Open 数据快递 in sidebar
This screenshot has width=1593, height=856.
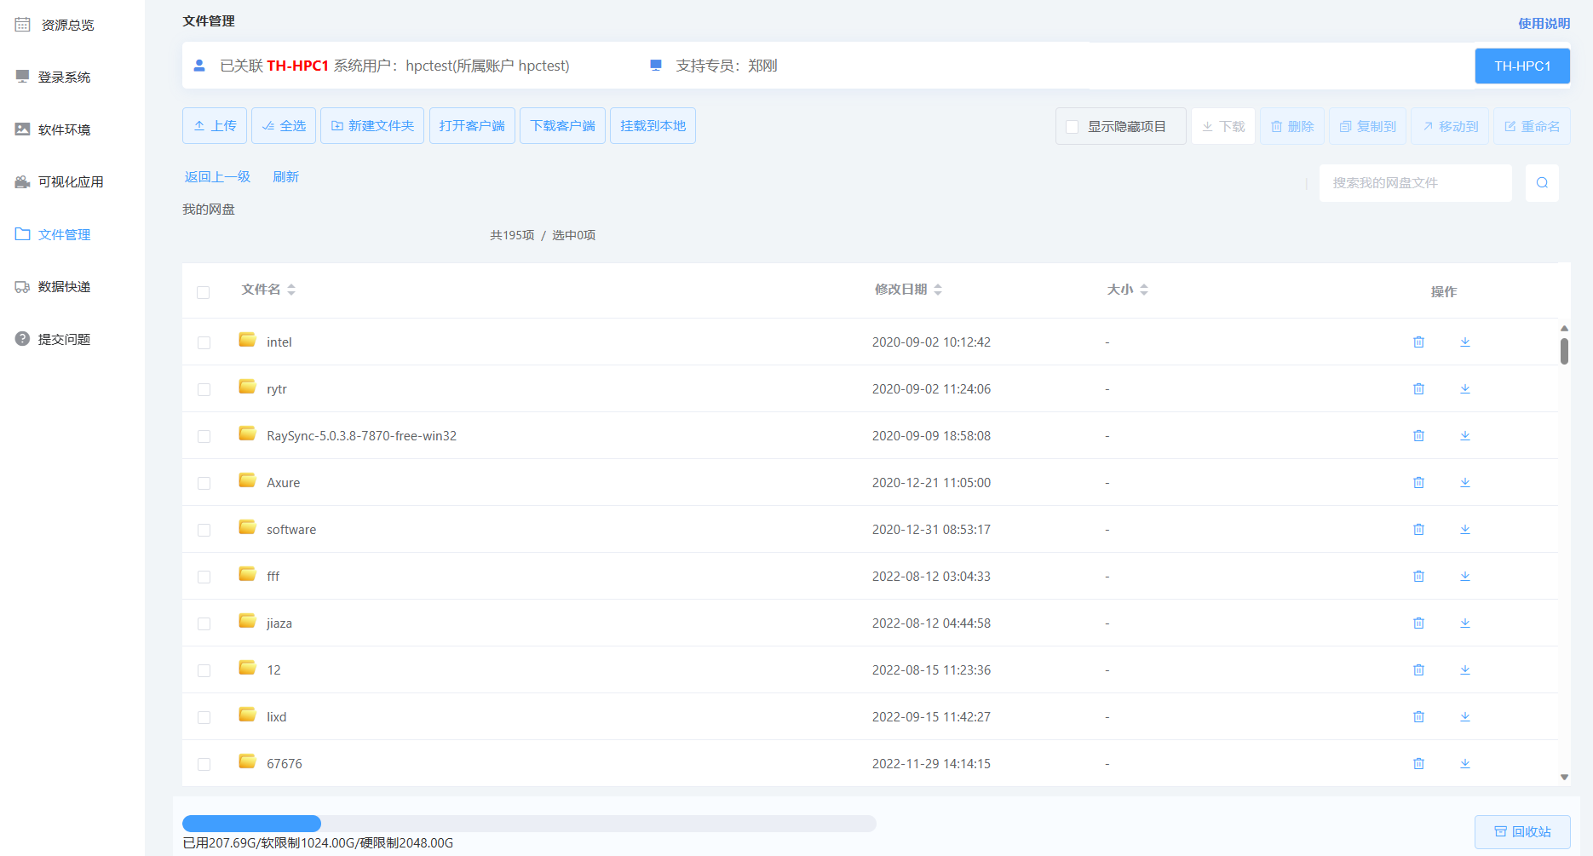tap(53, 287)
